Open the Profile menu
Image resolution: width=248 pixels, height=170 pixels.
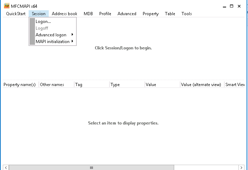[x=105, y=14]
